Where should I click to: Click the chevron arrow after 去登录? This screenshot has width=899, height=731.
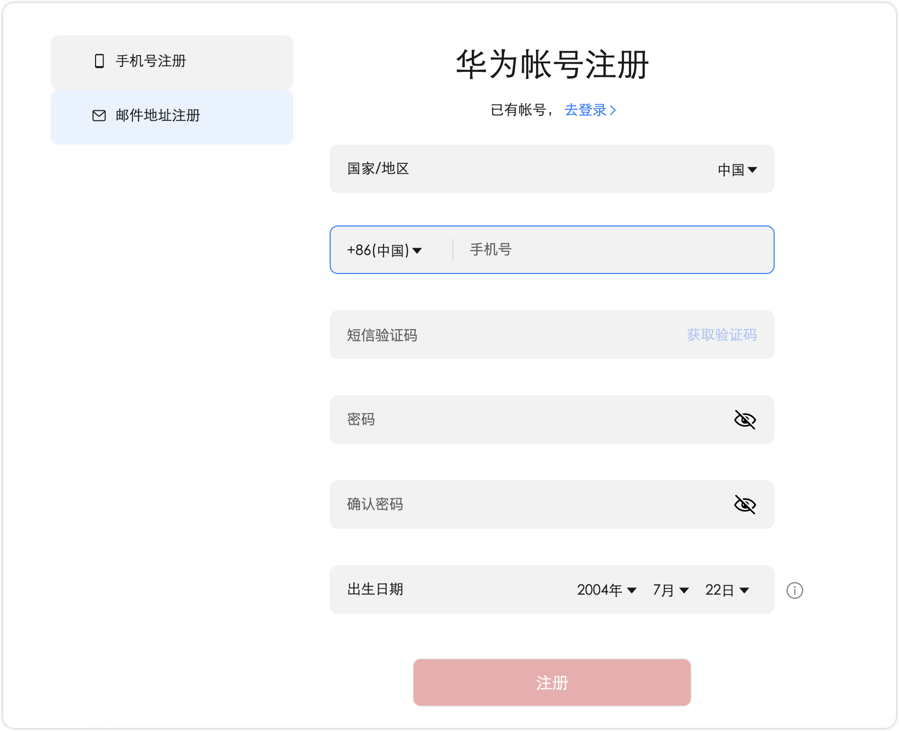(613, 110)
